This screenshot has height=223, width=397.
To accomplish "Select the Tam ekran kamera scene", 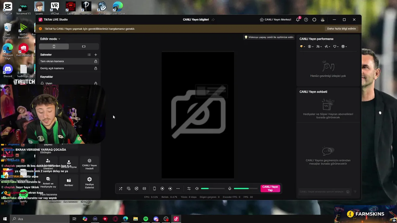I will tap(69, 61).
